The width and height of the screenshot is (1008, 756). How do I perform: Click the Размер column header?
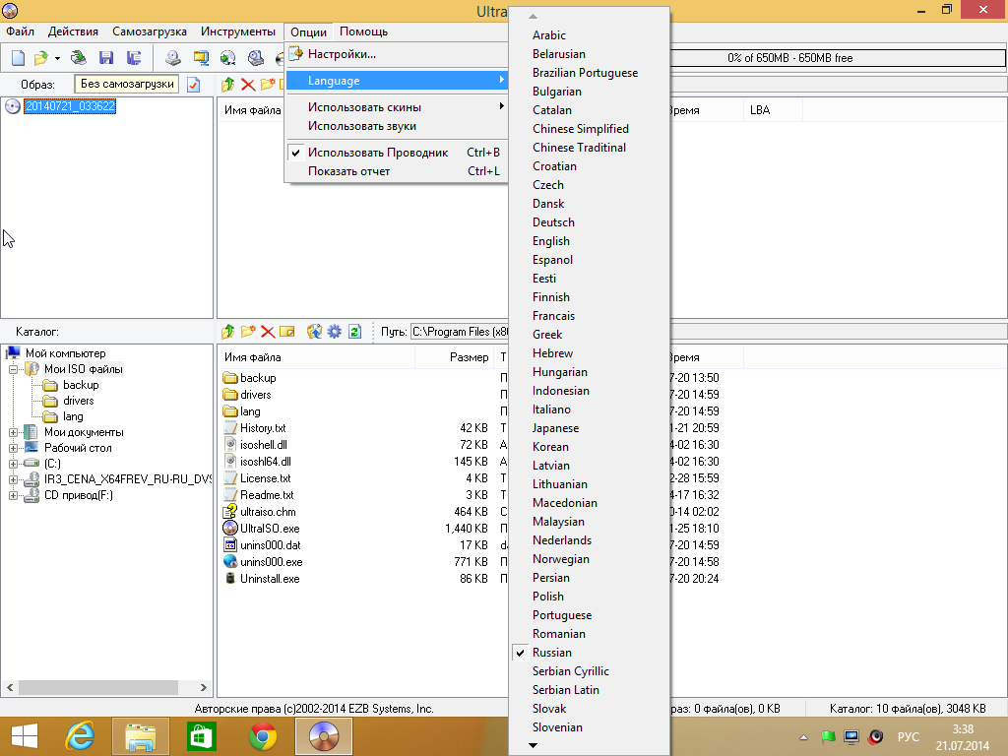click(x=454, y=357)
